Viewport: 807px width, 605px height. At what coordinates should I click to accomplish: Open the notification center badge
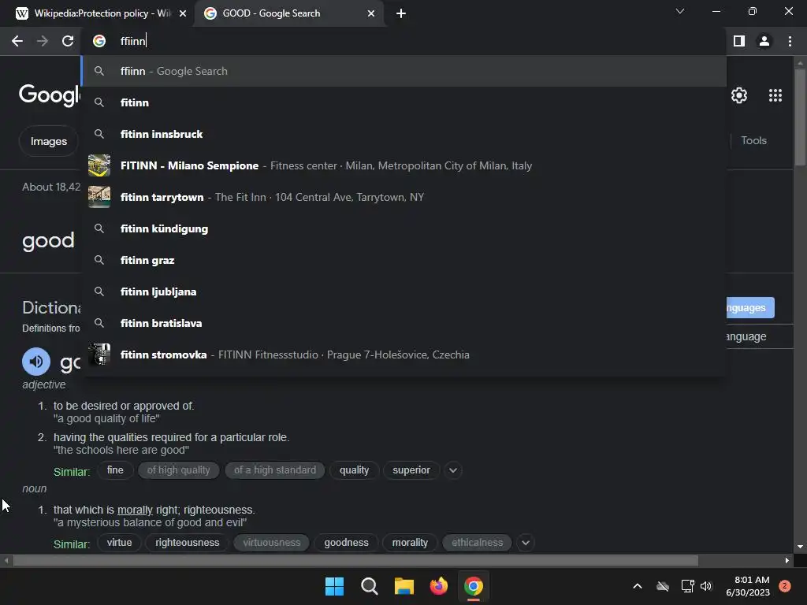pyautogui.click(x=785, y=586)
